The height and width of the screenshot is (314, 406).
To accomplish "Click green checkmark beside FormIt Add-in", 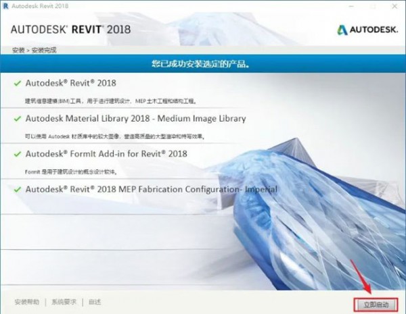I will [x=18, y=154].
